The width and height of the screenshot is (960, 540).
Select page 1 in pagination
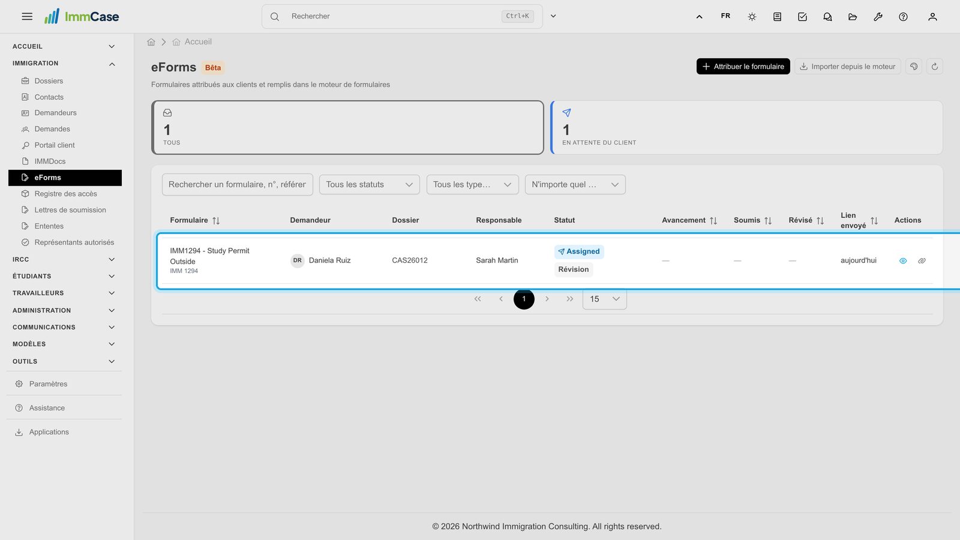[x=524, y=299]
